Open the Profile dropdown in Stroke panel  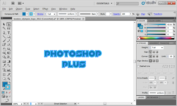[x=165, y=93]
